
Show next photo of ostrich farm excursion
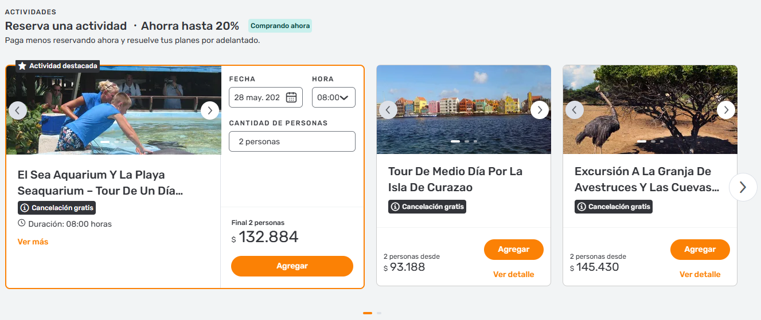click(726, 110)
